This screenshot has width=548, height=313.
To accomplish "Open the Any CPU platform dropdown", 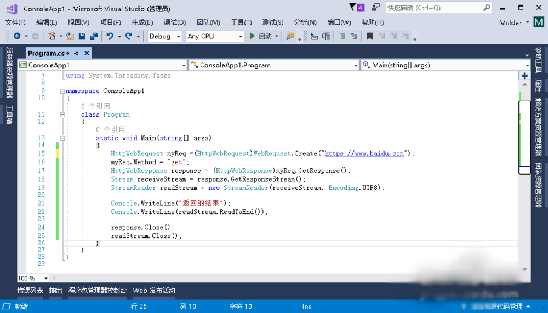I will point(214,36).
